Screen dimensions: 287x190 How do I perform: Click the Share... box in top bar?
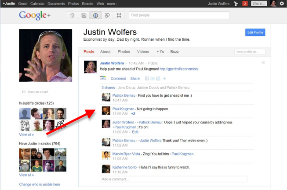coord(259,4)
